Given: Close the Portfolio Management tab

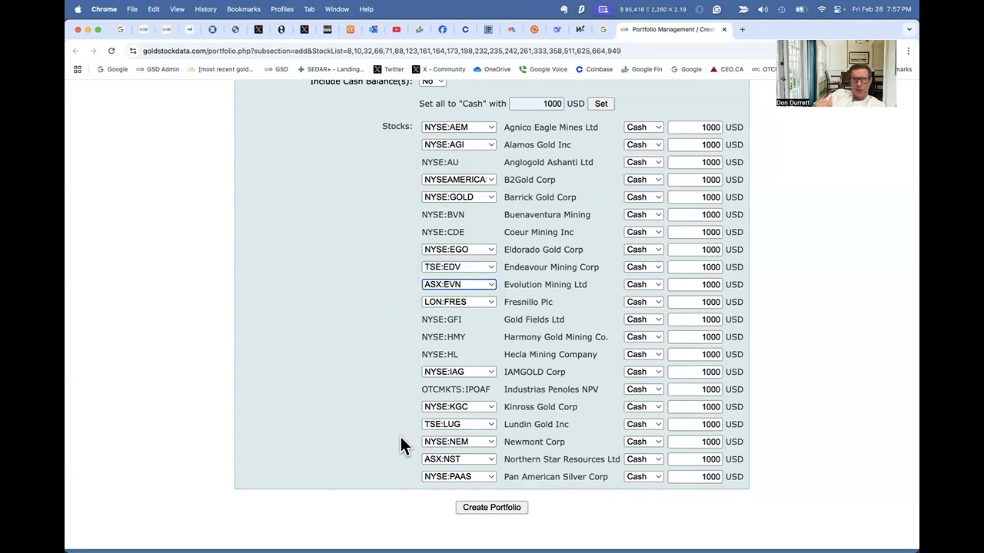Looking at the screenshot, I should (724, 29).
